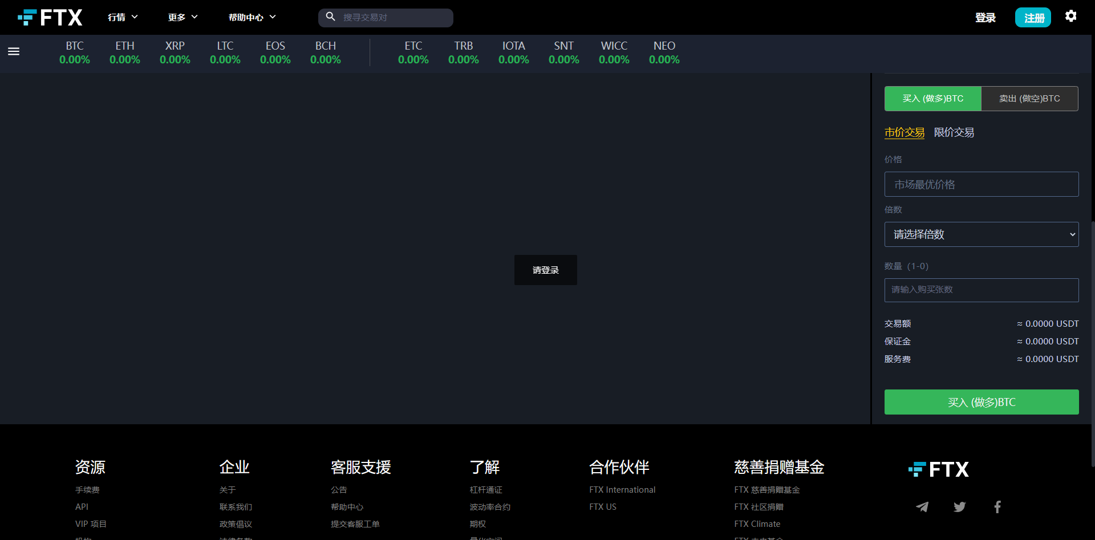1095x540 pixels.
Task: Select the BCH ticker
Action: coord(326,52)
